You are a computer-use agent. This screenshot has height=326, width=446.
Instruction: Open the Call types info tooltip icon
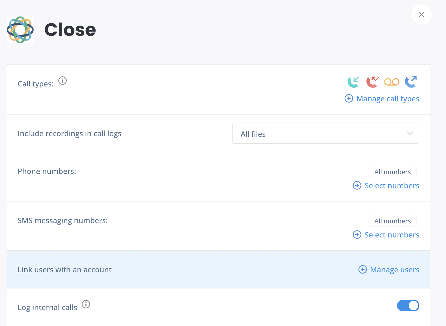[63, 81]
